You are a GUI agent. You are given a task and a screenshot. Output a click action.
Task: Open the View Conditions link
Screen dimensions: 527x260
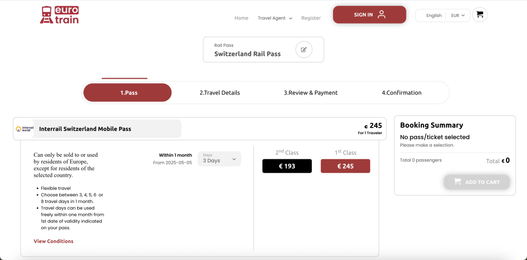[x=54, y=242]
